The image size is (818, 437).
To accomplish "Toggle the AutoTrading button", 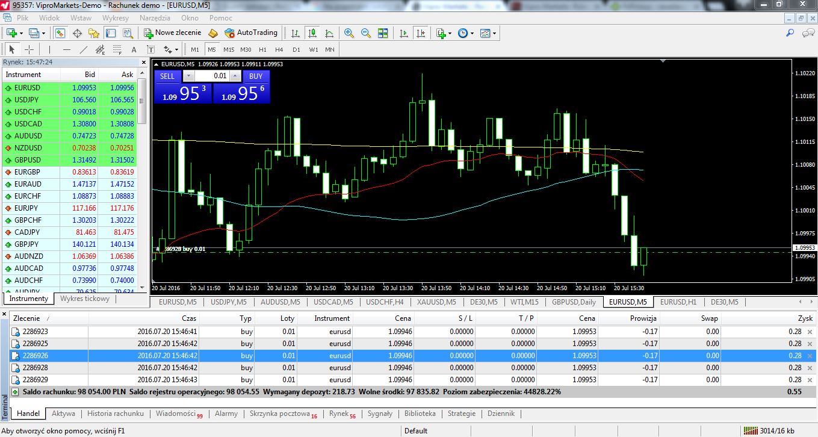I will tap(251, 33).
